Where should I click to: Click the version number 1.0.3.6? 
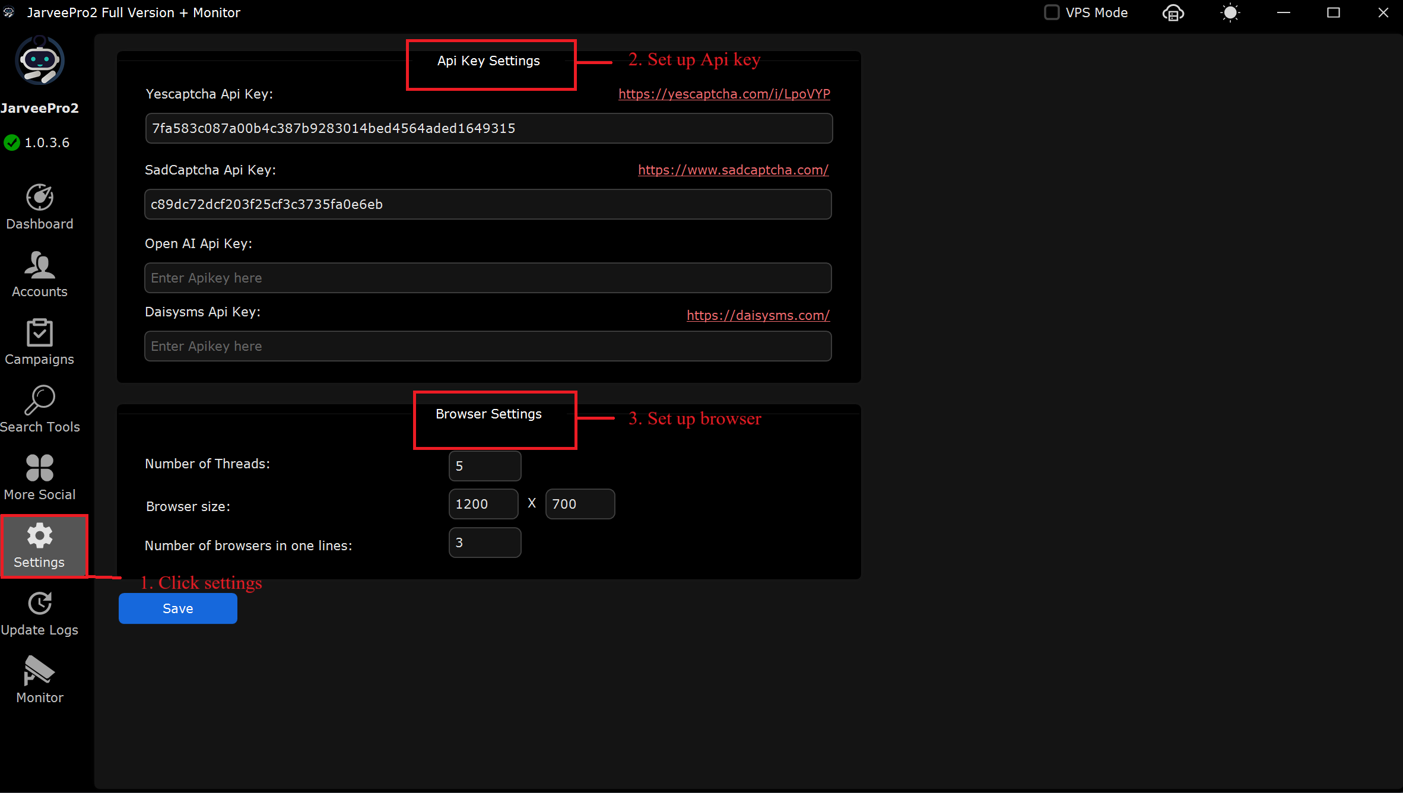coord(47,142)
